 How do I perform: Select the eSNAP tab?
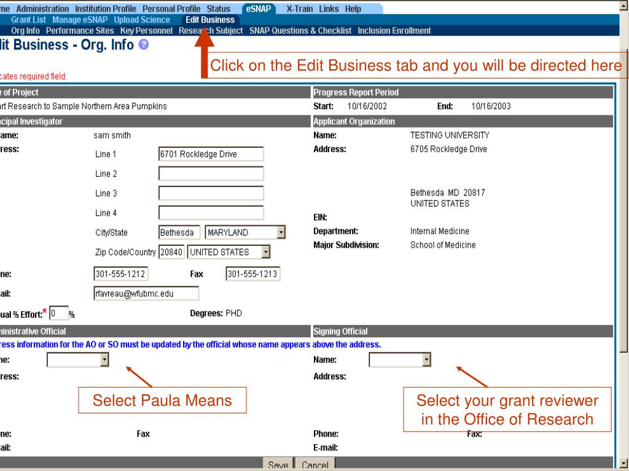click(259, 9)
